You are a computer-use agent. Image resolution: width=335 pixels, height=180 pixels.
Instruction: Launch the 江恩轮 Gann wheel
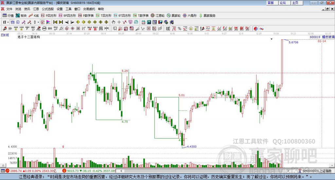point(158,16)
